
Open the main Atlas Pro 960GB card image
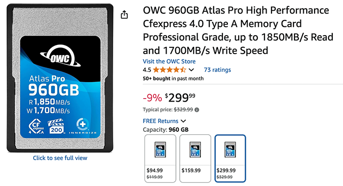coord(60,78)
